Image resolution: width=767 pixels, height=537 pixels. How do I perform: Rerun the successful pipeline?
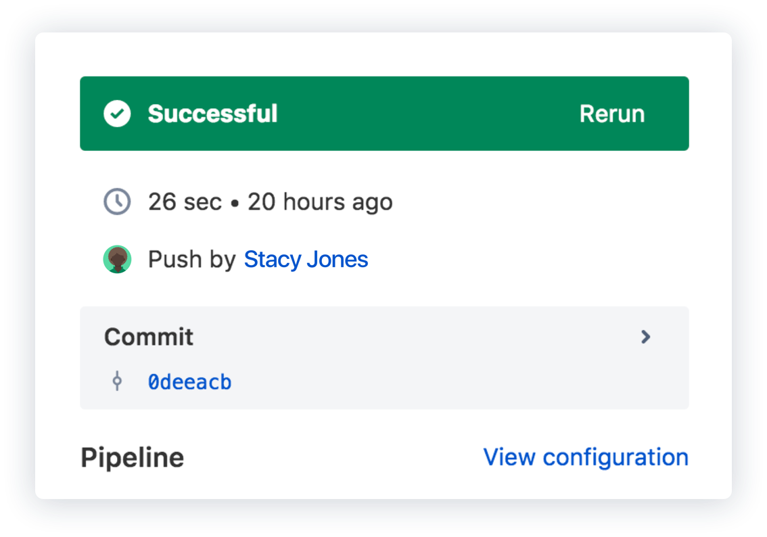point(611,114)
